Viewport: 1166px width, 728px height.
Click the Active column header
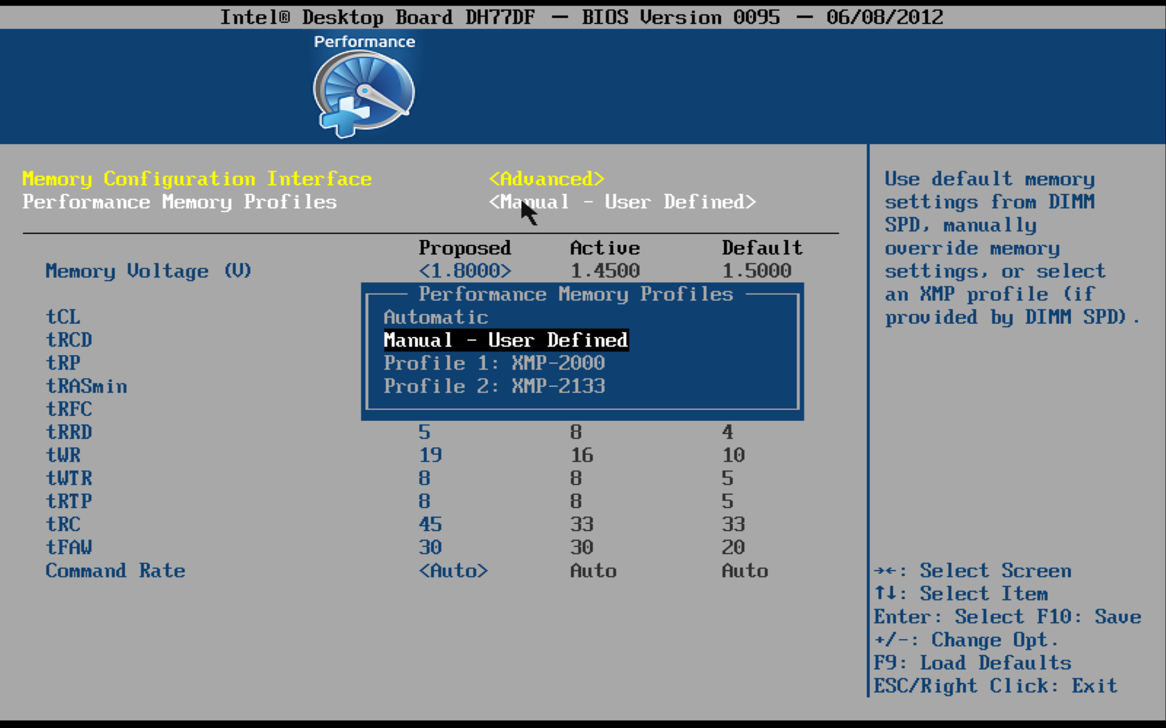pyautogui.click(x=605, y=248)
